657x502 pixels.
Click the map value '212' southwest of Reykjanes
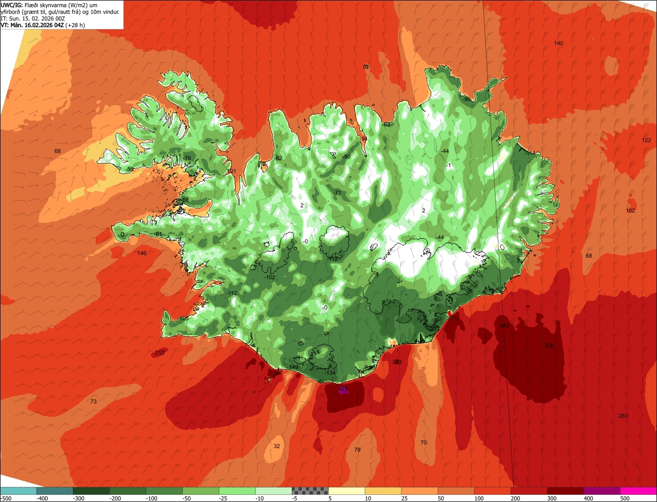[x=160, y=353]
